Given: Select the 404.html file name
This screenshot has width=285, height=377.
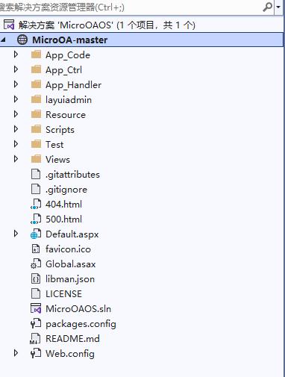Looking at the screenshot, I should (63, 205).
